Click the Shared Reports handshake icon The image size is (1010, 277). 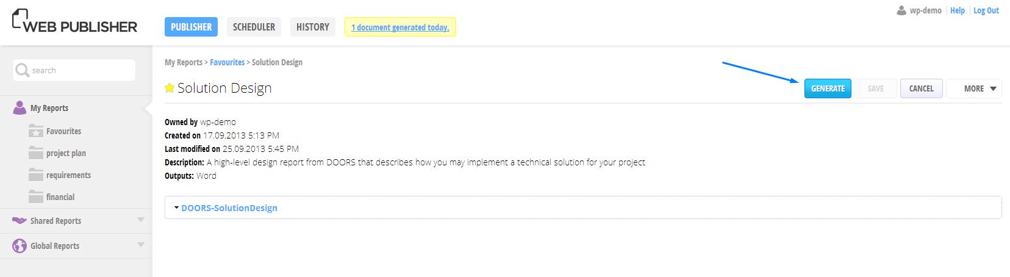20,221
